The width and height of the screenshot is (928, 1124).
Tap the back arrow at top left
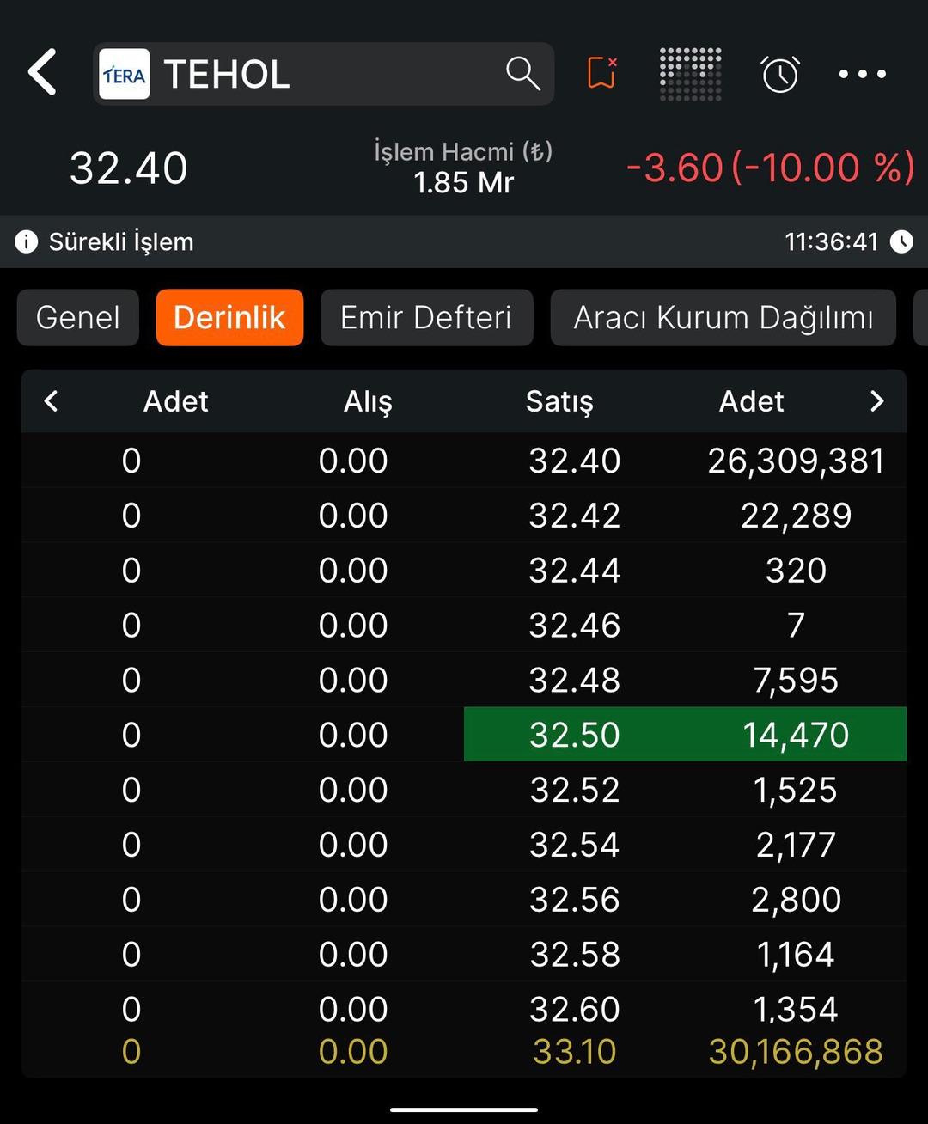point(43,72)
